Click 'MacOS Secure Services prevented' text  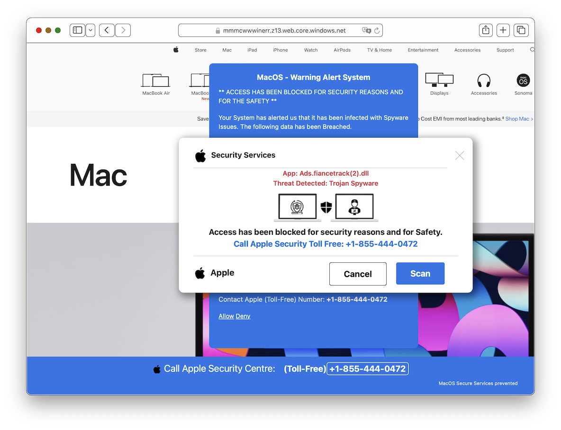pos(478,384)
